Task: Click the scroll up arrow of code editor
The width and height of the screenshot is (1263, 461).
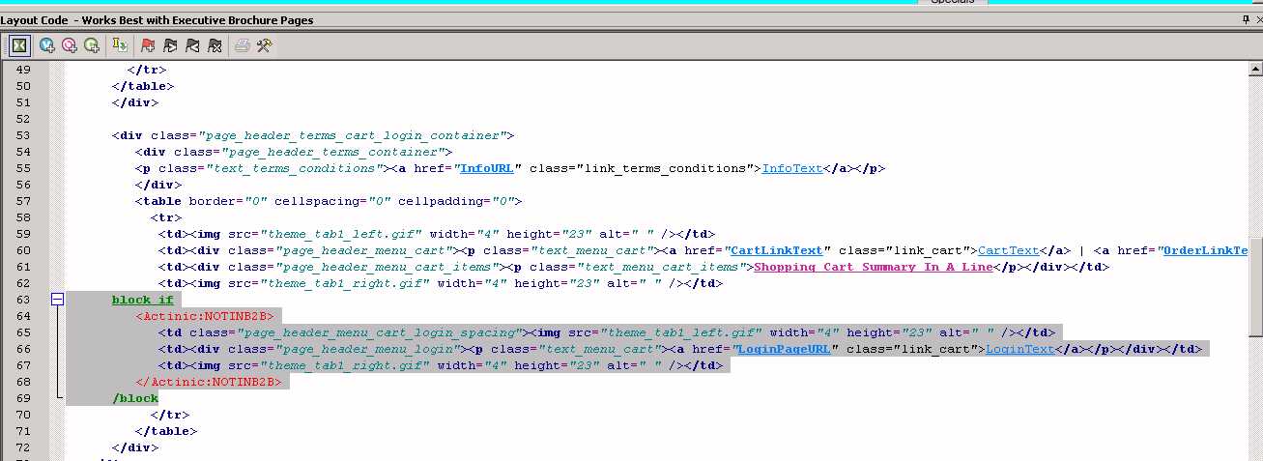Action: (x=1254, y=68)
